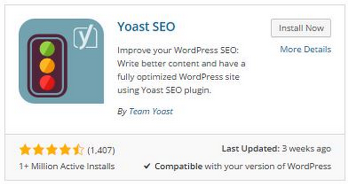Click the Compatible with your version label
This screenshot has width=351, height=184.
(x=243, y=166)
